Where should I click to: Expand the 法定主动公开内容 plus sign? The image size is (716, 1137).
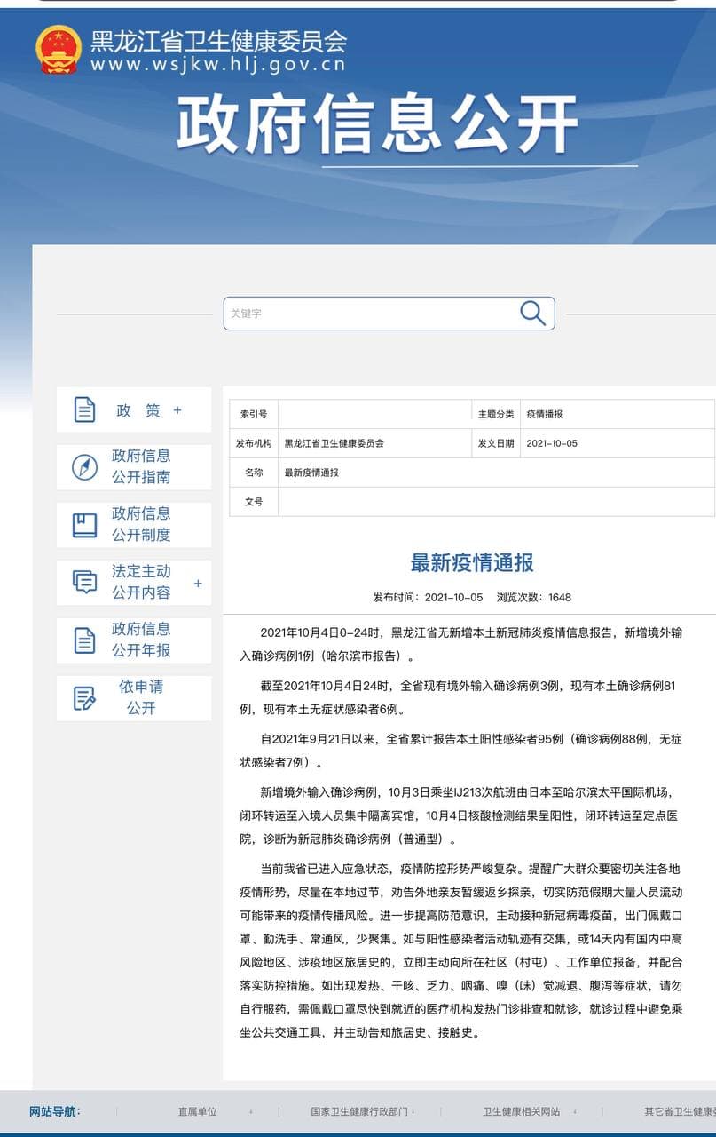[x=198, y=584]
